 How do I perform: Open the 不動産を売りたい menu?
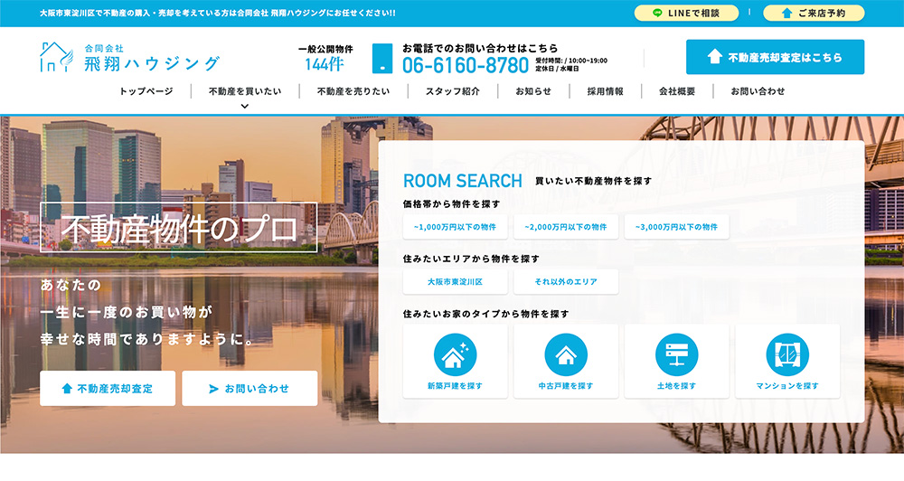click(353, 91)
